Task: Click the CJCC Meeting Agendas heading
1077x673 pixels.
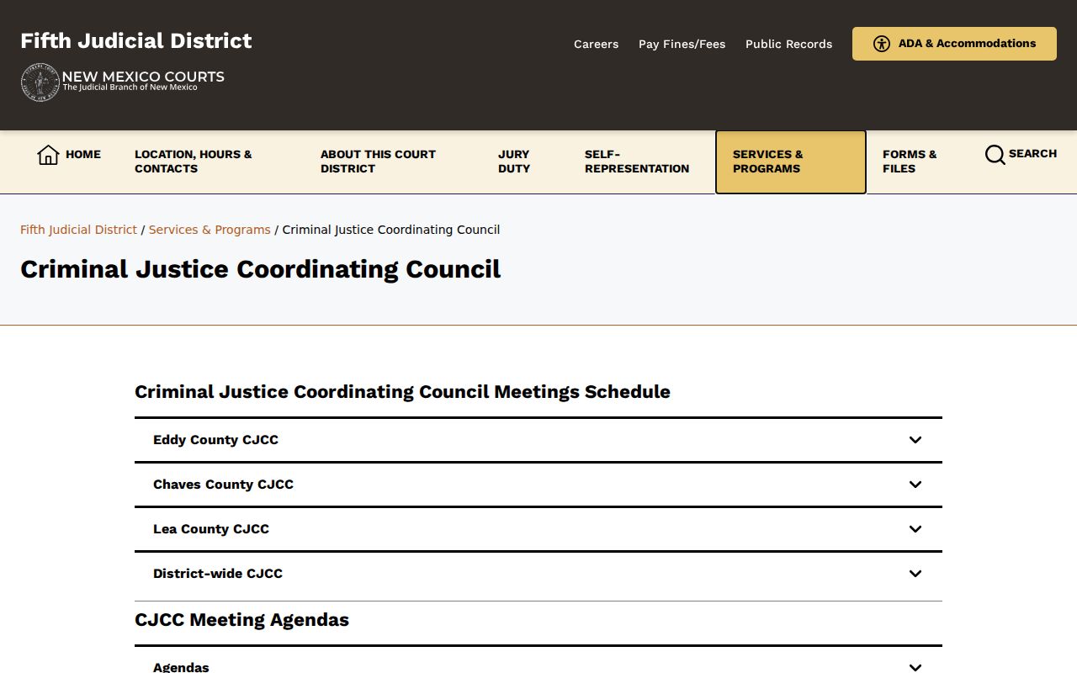Action: click(241, 620)
